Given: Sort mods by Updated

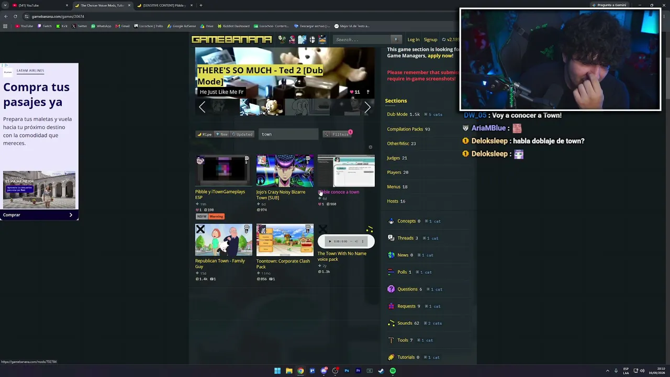Looking at the screenshot, I should click(x=242, y=134).
